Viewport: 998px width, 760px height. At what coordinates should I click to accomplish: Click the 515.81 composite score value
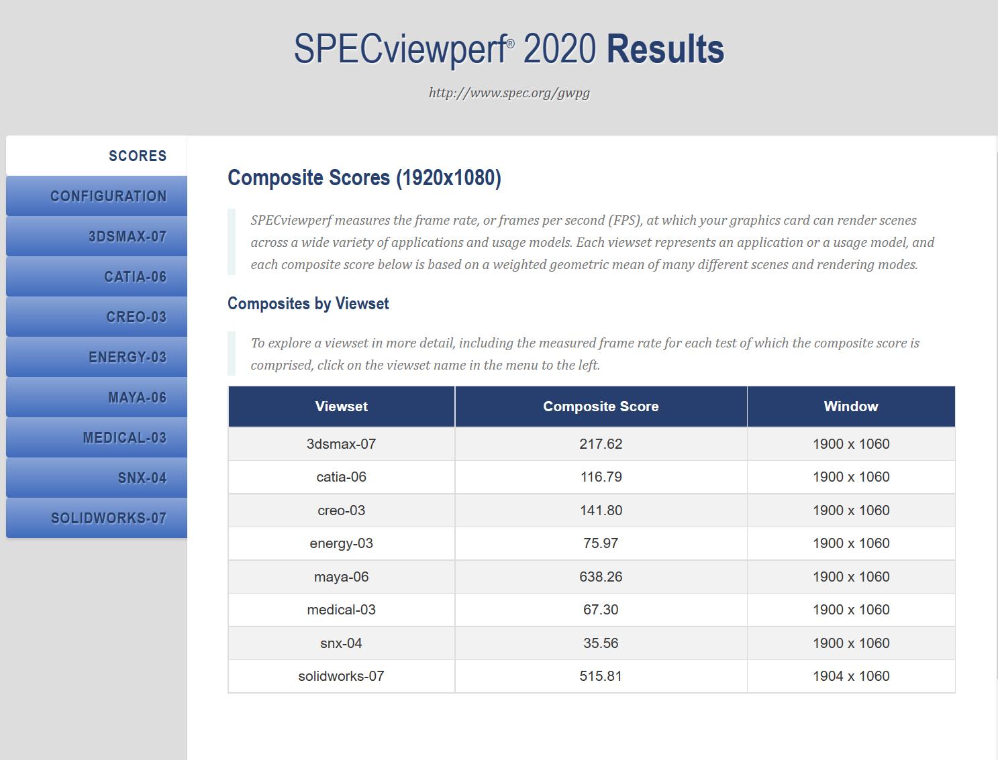click(601, 676)
